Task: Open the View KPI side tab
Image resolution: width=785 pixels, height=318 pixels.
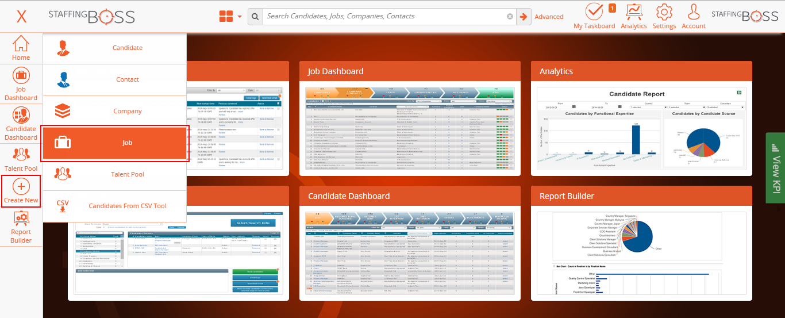Action: (775, 168)
